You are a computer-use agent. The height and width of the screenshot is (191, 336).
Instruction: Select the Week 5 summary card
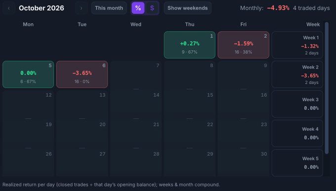(297, 163)
